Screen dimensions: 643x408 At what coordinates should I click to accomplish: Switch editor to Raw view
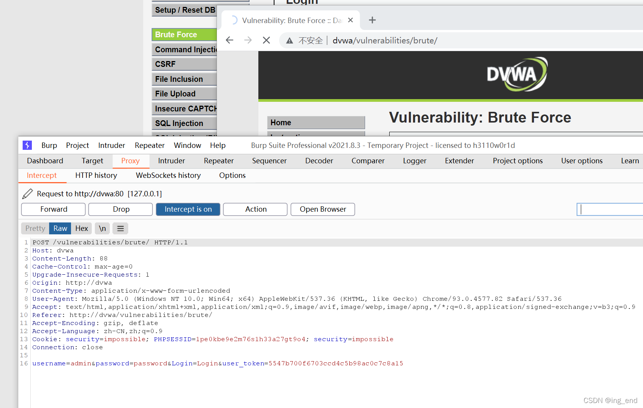[60, 229]
